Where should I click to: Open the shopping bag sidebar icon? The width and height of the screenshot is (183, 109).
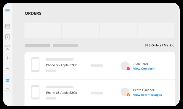tap(7, 69)
